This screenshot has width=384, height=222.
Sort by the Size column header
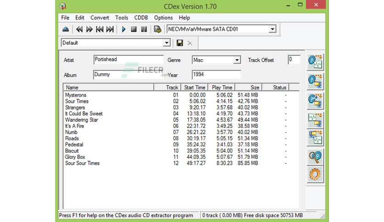click(248, 87)
